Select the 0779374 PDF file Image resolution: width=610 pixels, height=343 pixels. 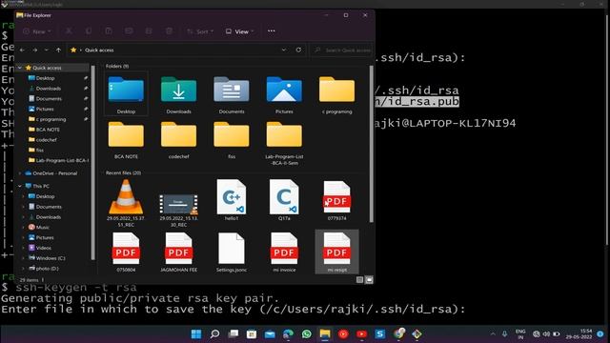pyautogui.click(x=336, y=200)
